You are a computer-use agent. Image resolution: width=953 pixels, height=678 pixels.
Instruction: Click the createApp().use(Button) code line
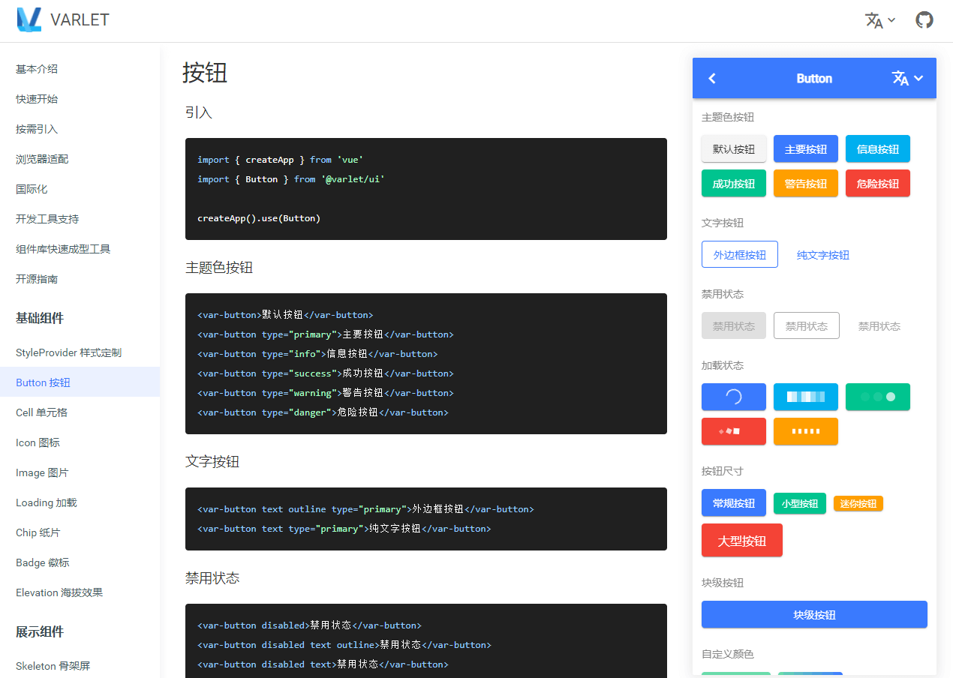(x=259, y=218)
